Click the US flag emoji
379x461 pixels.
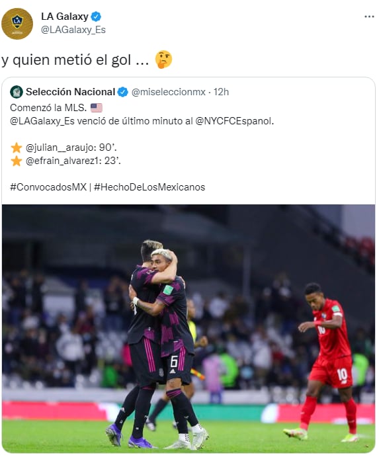click(97, 108)
